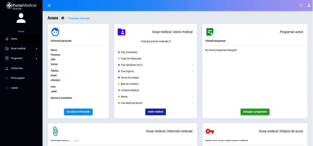This screenshot has width=313, height=146.
Task: Click the Portal Medical logo
Action: coord(21,5)
